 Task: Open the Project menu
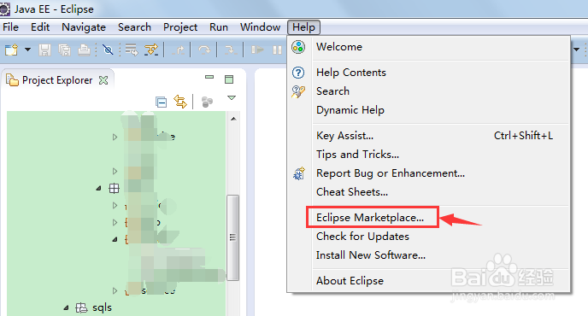click(x=180, y=27)
